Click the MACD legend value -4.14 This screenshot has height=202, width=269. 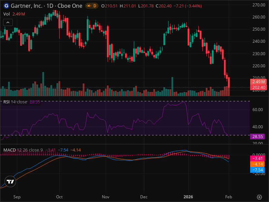(76, 150)
